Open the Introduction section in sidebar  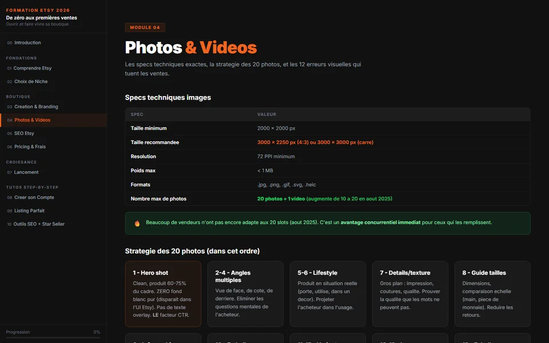53,43
